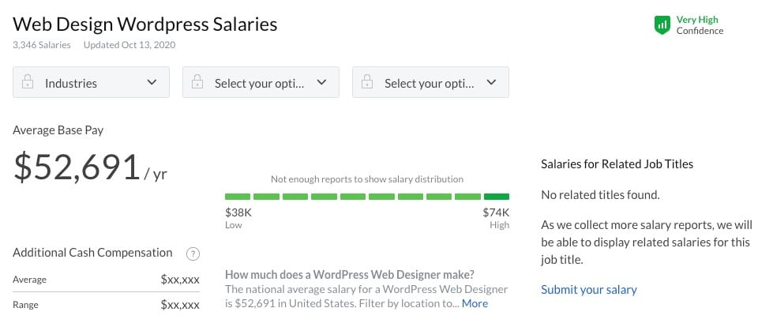Click 'How much does a WordPress Web Designer make?'
The image size is (773, 323).
[x=350, y=275]
